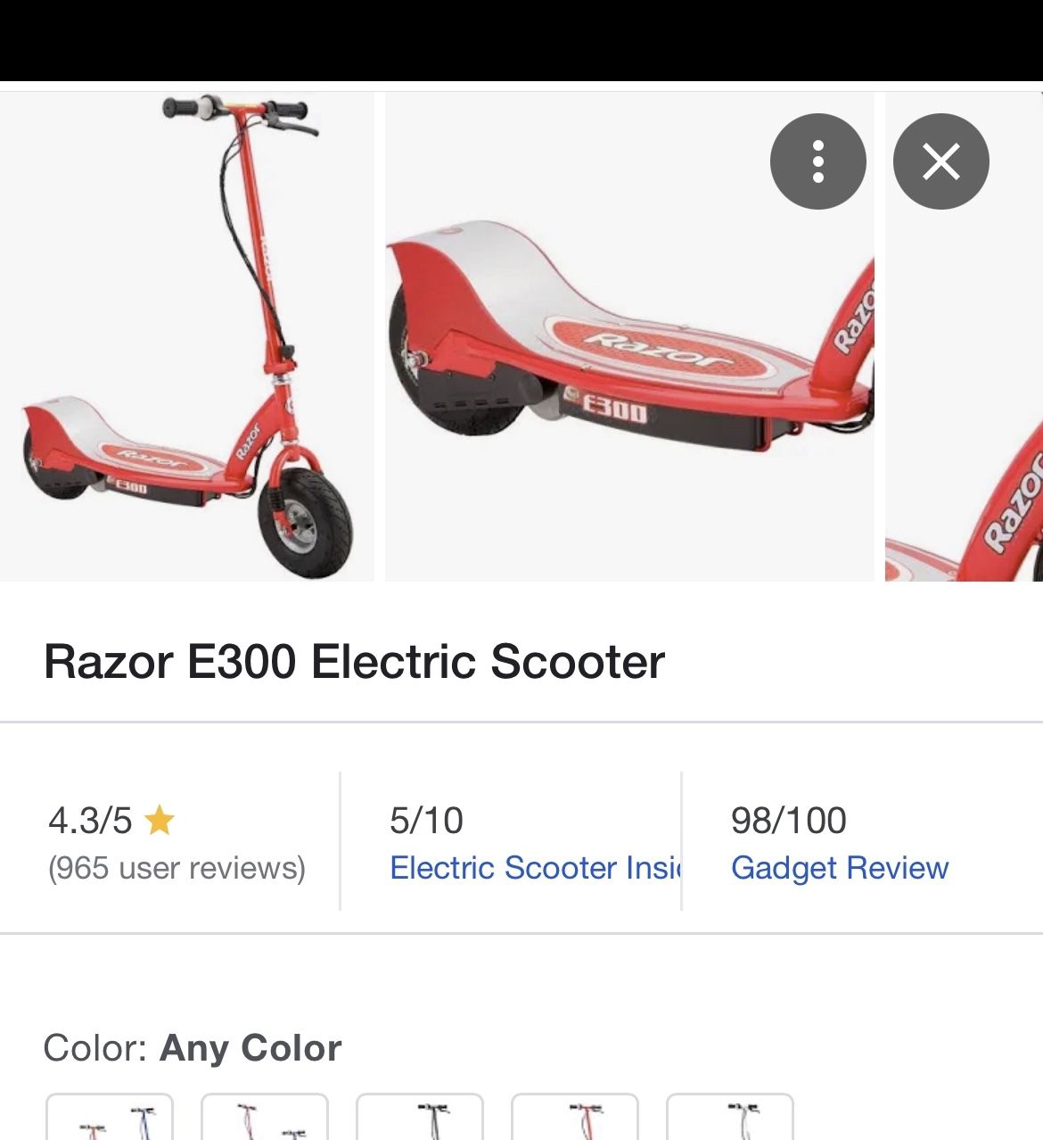Select the 5/10 review score
This screenshot has height=1140, width=1043.
point(426,821)
